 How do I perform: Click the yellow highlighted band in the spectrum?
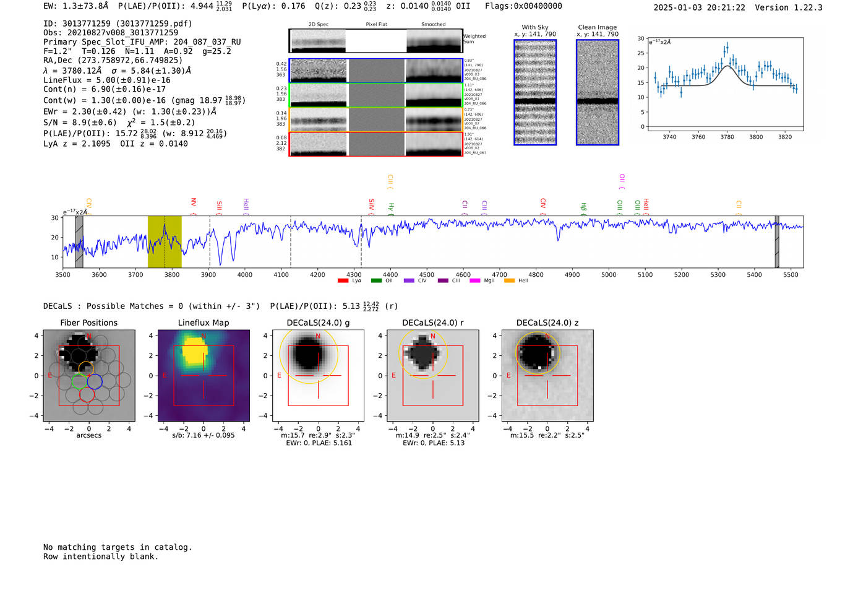[165, 241]
